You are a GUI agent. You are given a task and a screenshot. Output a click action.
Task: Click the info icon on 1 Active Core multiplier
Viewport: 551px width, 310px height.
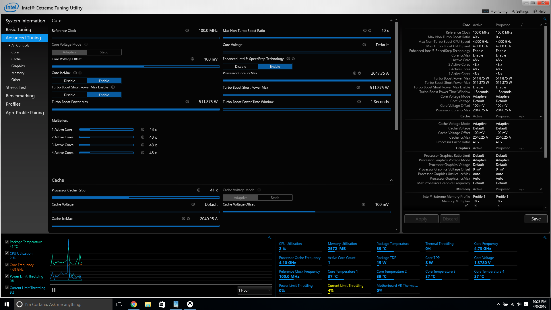[143, 129]
